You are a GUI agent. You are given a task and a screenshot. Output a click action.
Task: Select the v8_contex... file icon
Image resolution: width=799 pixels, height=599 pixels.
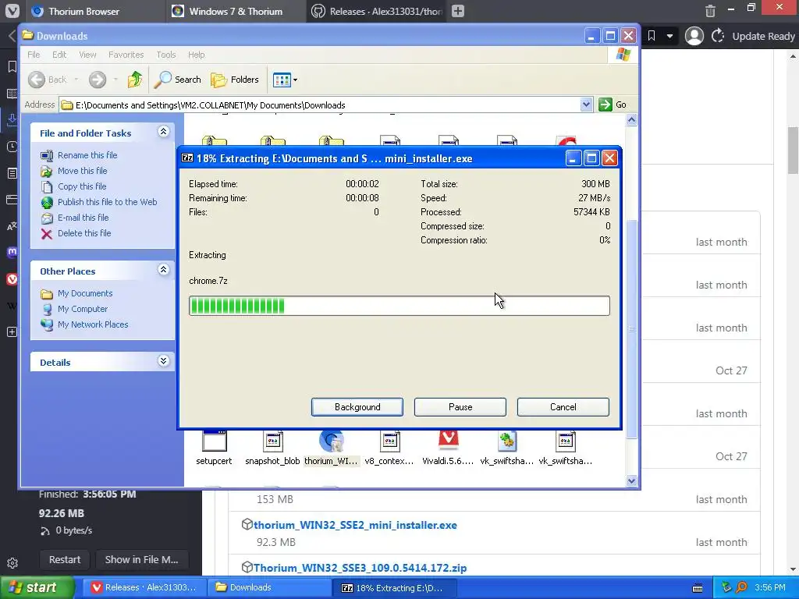(390, 441)
